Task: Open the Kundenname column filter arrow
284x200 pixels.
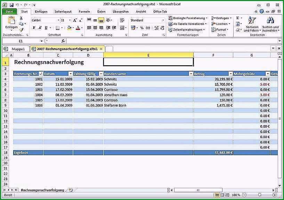Action: click(x=191, y=74)
